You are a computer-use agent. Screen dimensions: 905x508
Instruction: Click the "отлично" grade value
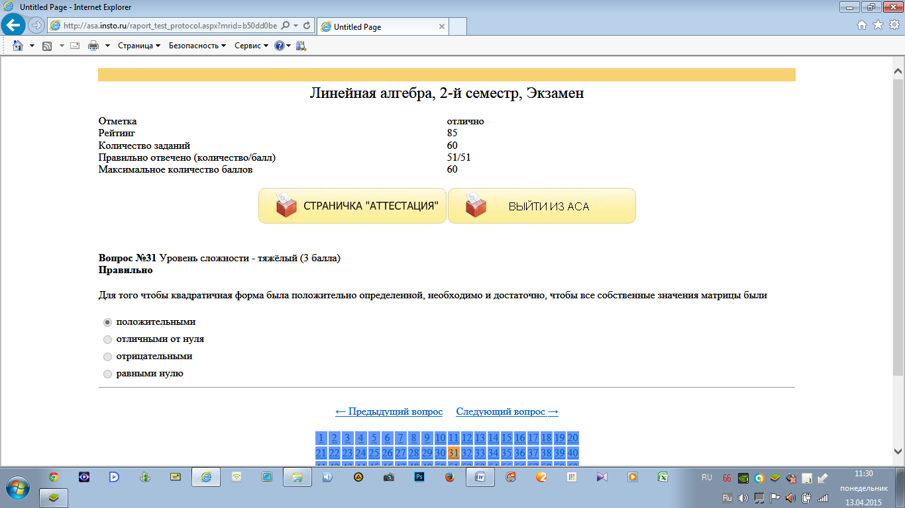point(466,121)
